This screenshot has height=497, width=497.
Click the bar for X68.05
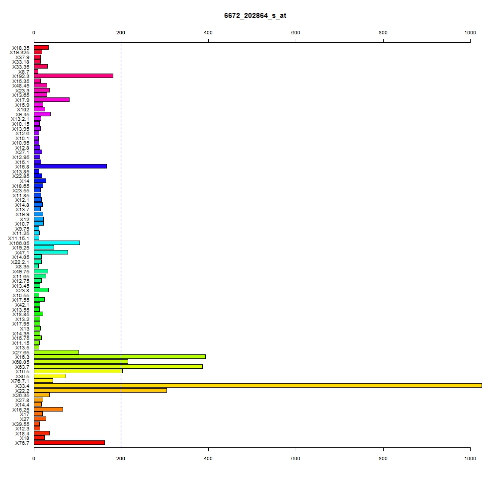pos(81,362)
